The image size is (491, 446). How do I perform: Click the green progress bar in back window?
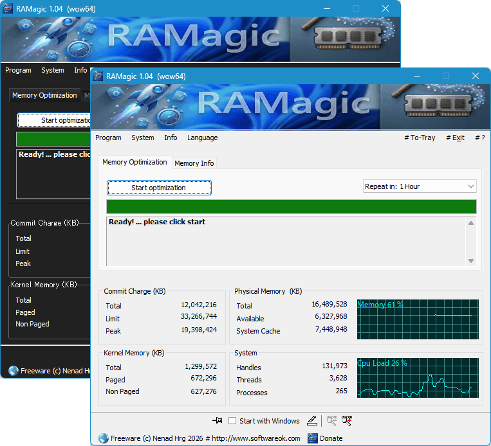[x=53, y=139]
